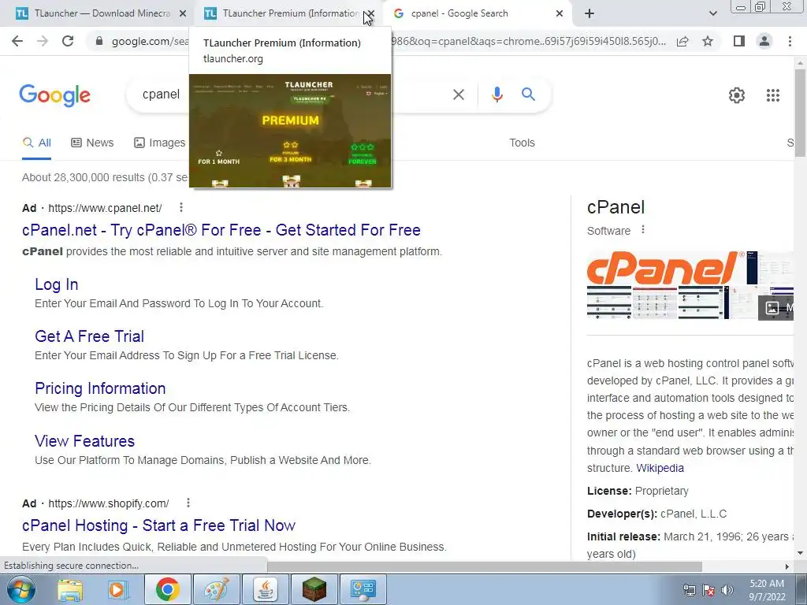The width and height of the screenshot is (807, 605).
Task: Open options menu for shopify.com ad
Action: pos(188,503)
